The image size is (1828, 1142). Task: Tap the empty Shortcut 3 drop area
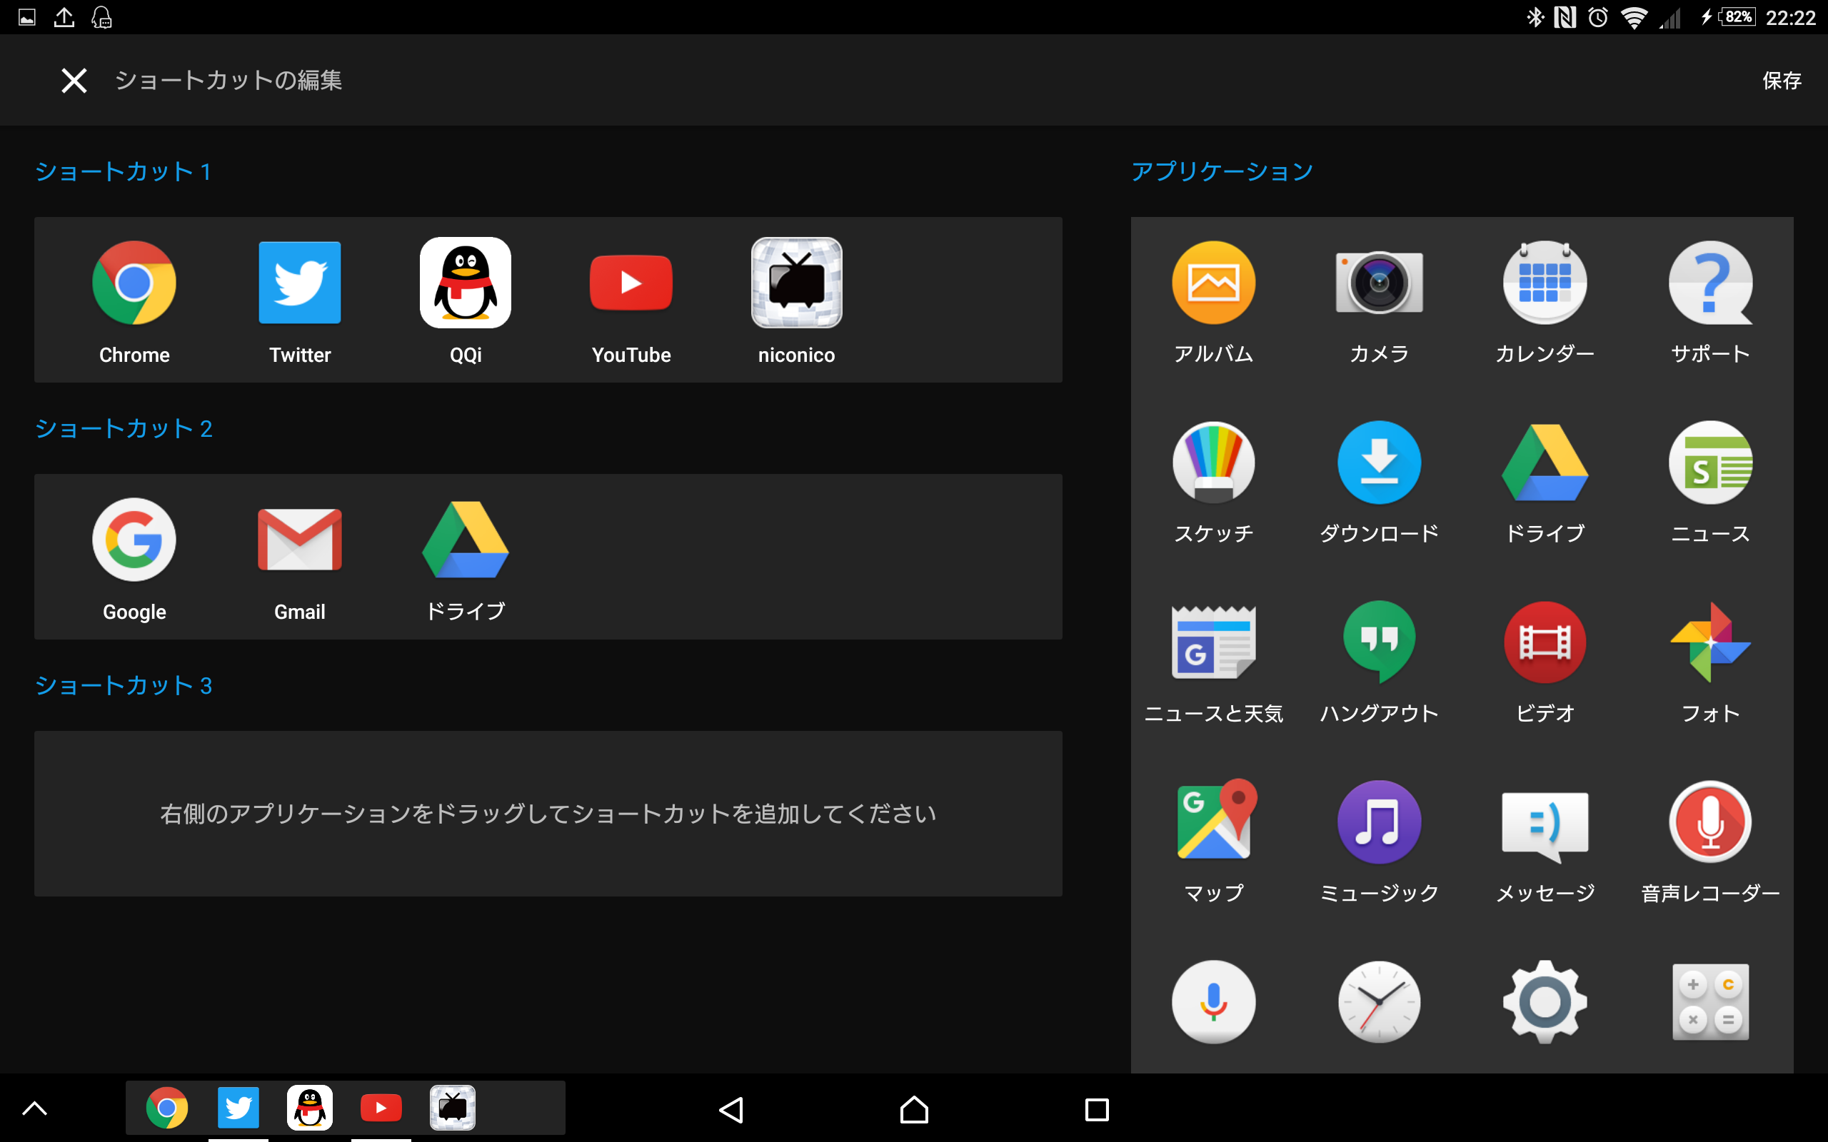548,814
